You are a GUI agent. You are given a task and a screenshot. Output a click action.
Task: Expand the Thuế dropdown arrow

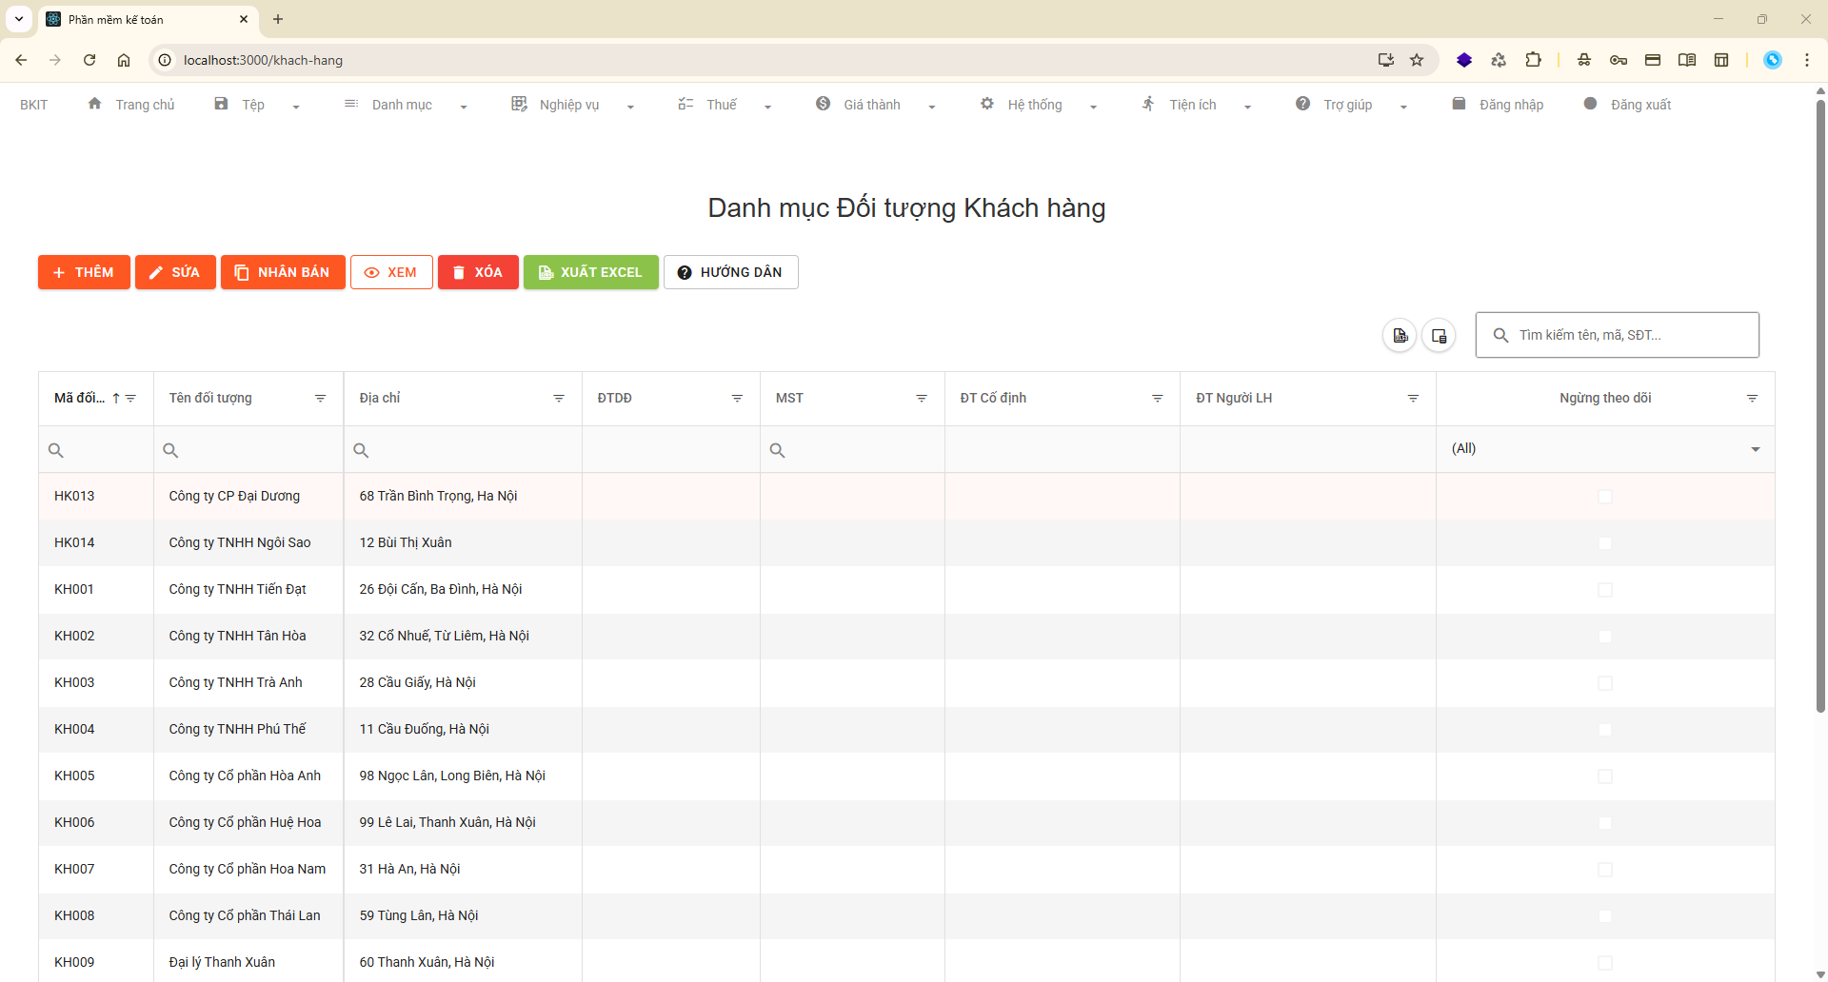point(767,107)
